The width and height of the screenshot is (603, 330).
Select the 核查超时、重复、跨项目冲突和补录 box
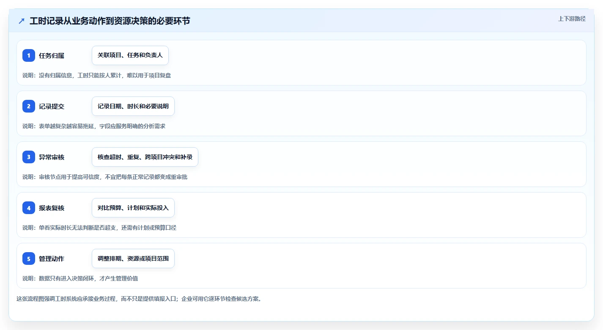145,157
